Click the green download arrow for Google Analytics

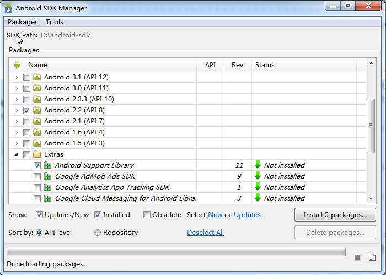pyautogui.click(x=258, y=187)
